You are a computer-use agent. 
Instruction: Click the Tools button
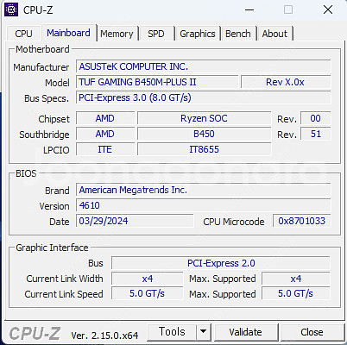tap(172, 332)
